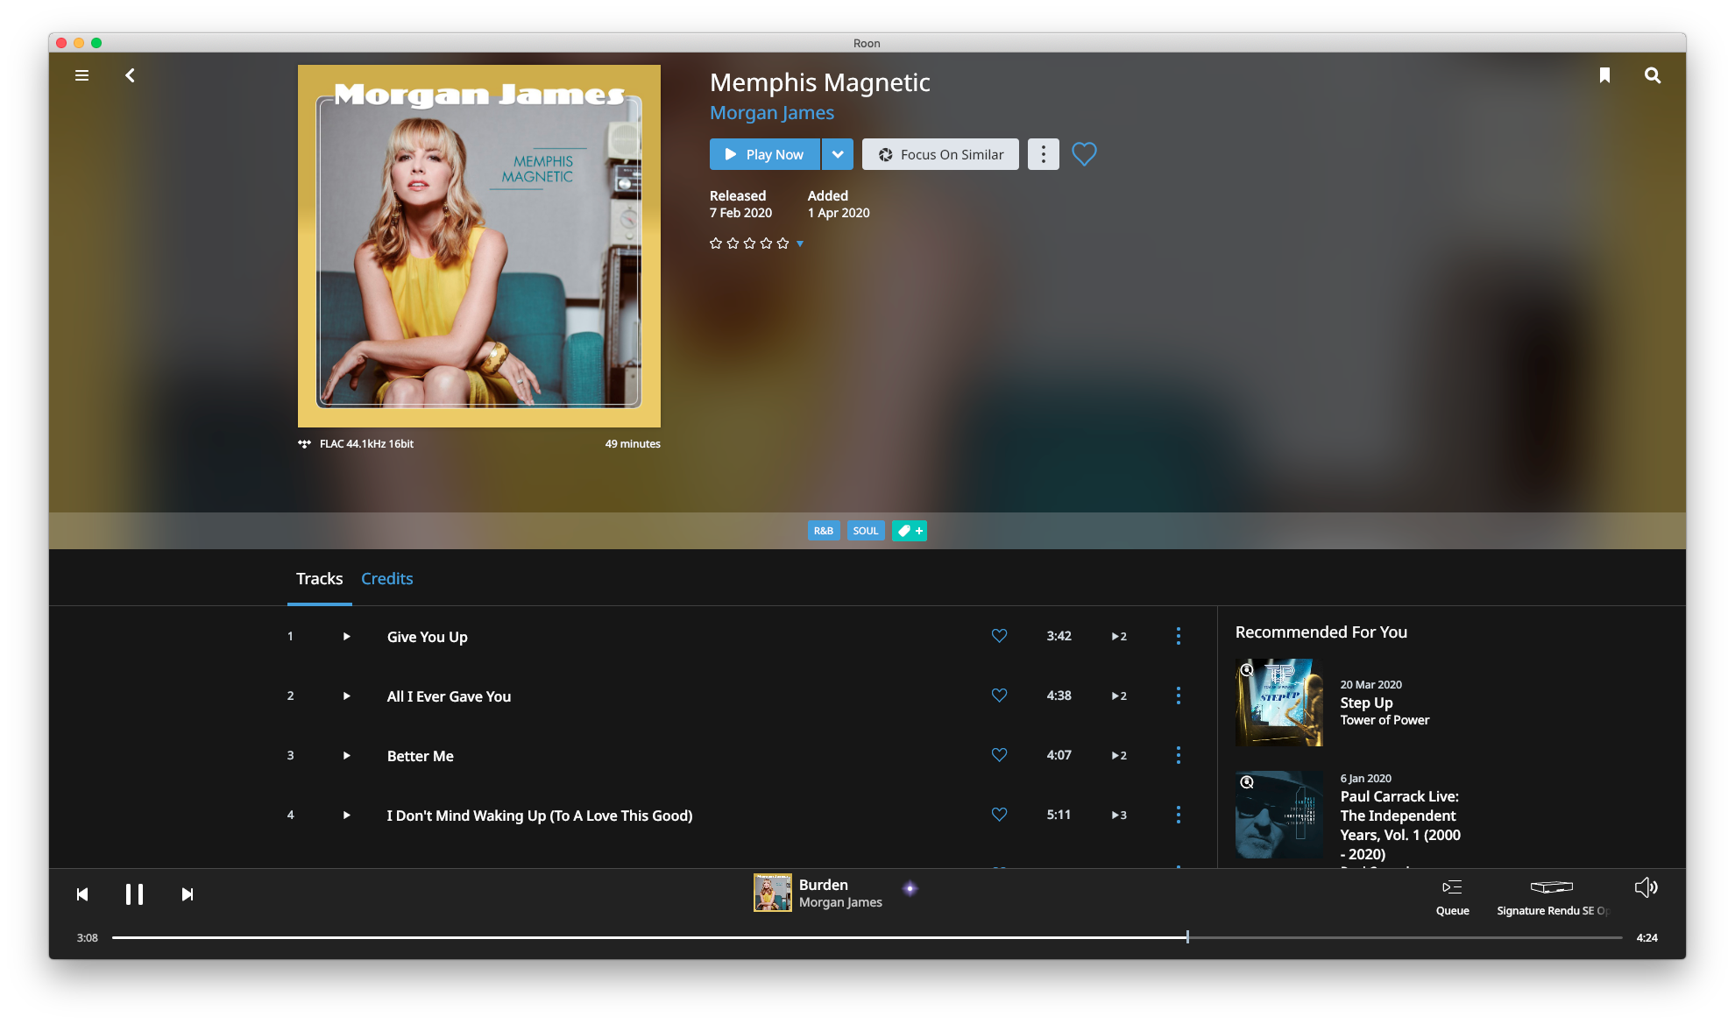Click play count on I Don't Mind Waking Up

[x=1119, y=816]
